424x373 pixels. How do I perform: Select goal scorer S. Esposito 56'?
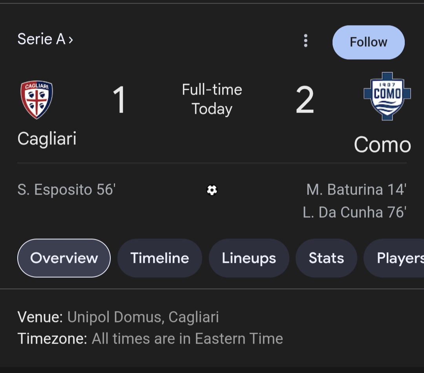coord(66,190)
